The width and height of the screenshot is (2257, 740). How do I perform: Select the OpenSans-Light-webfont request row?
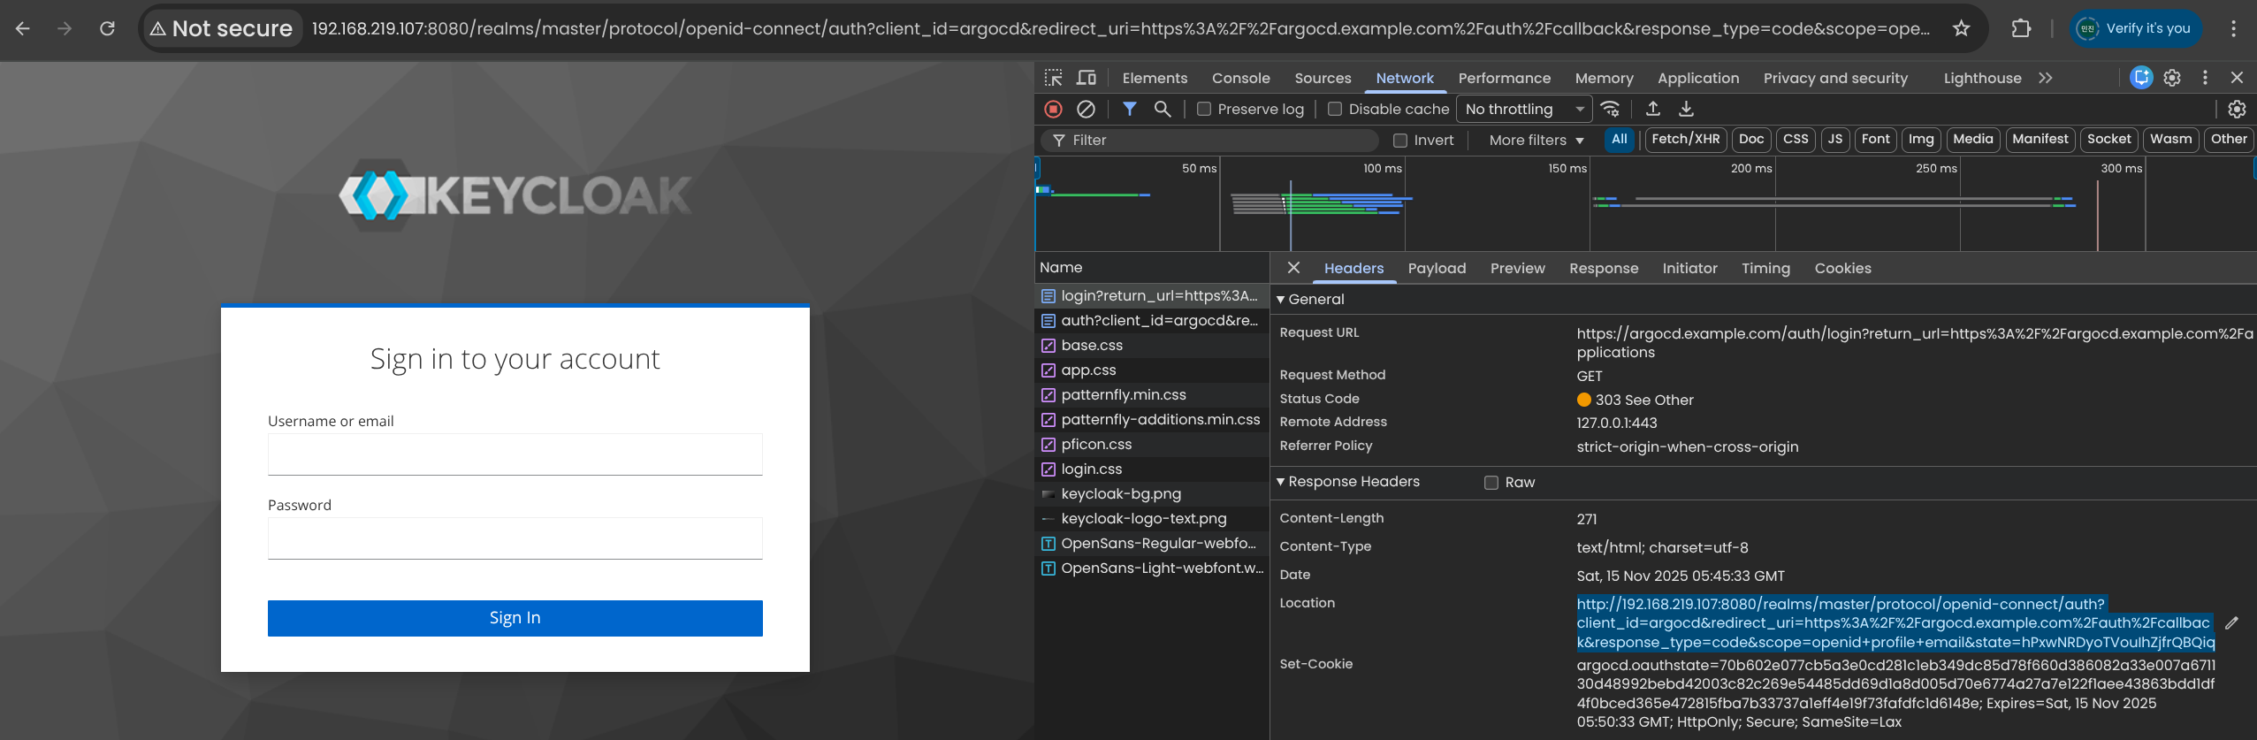point(1152,568)
